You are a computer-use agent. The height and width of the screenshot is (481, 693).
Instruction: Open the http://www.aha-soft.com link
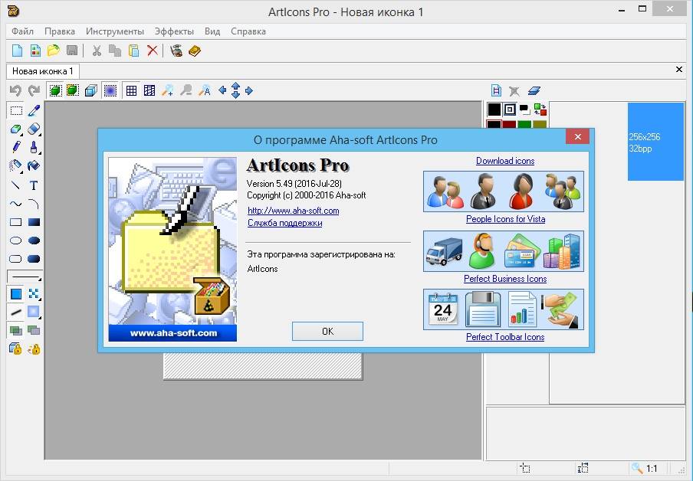[x=294, y=211]
